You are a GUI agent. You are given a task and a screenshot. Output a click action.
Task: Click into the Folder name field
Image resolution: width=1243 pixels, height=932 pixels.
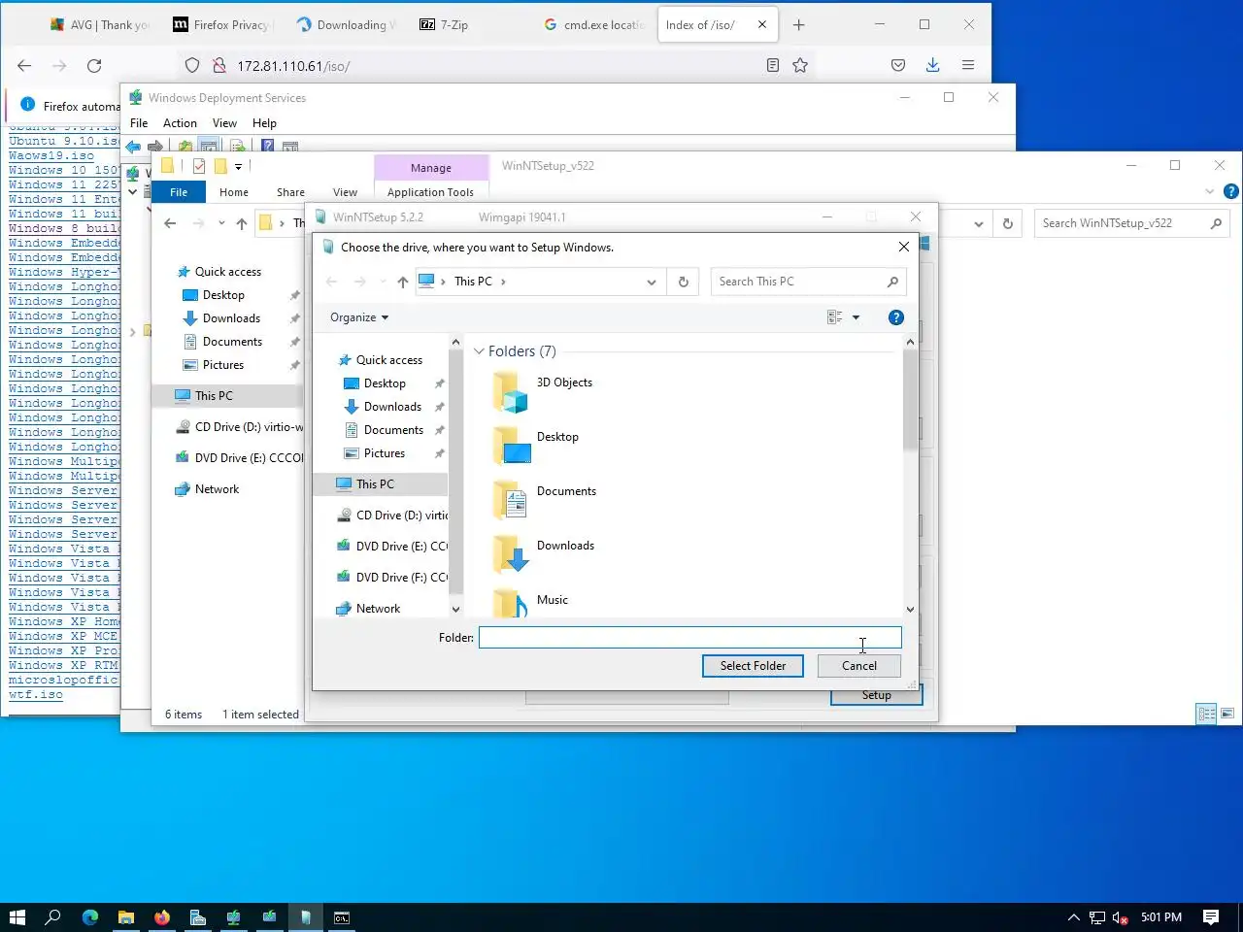coord(690,638)
